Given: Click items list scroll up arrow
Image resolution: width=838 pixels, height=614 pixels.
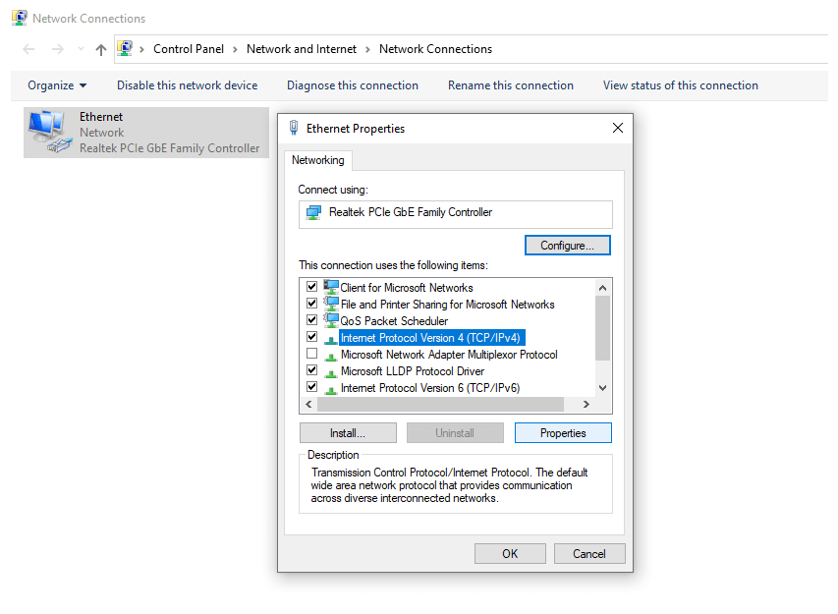Looking at the screenshot, I should [x=603, y=288].
